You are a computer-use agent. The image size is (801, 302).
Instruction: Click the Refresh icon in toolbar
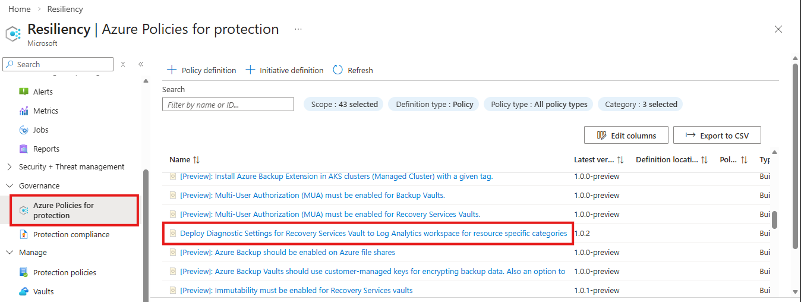click(x=338, y=70)
